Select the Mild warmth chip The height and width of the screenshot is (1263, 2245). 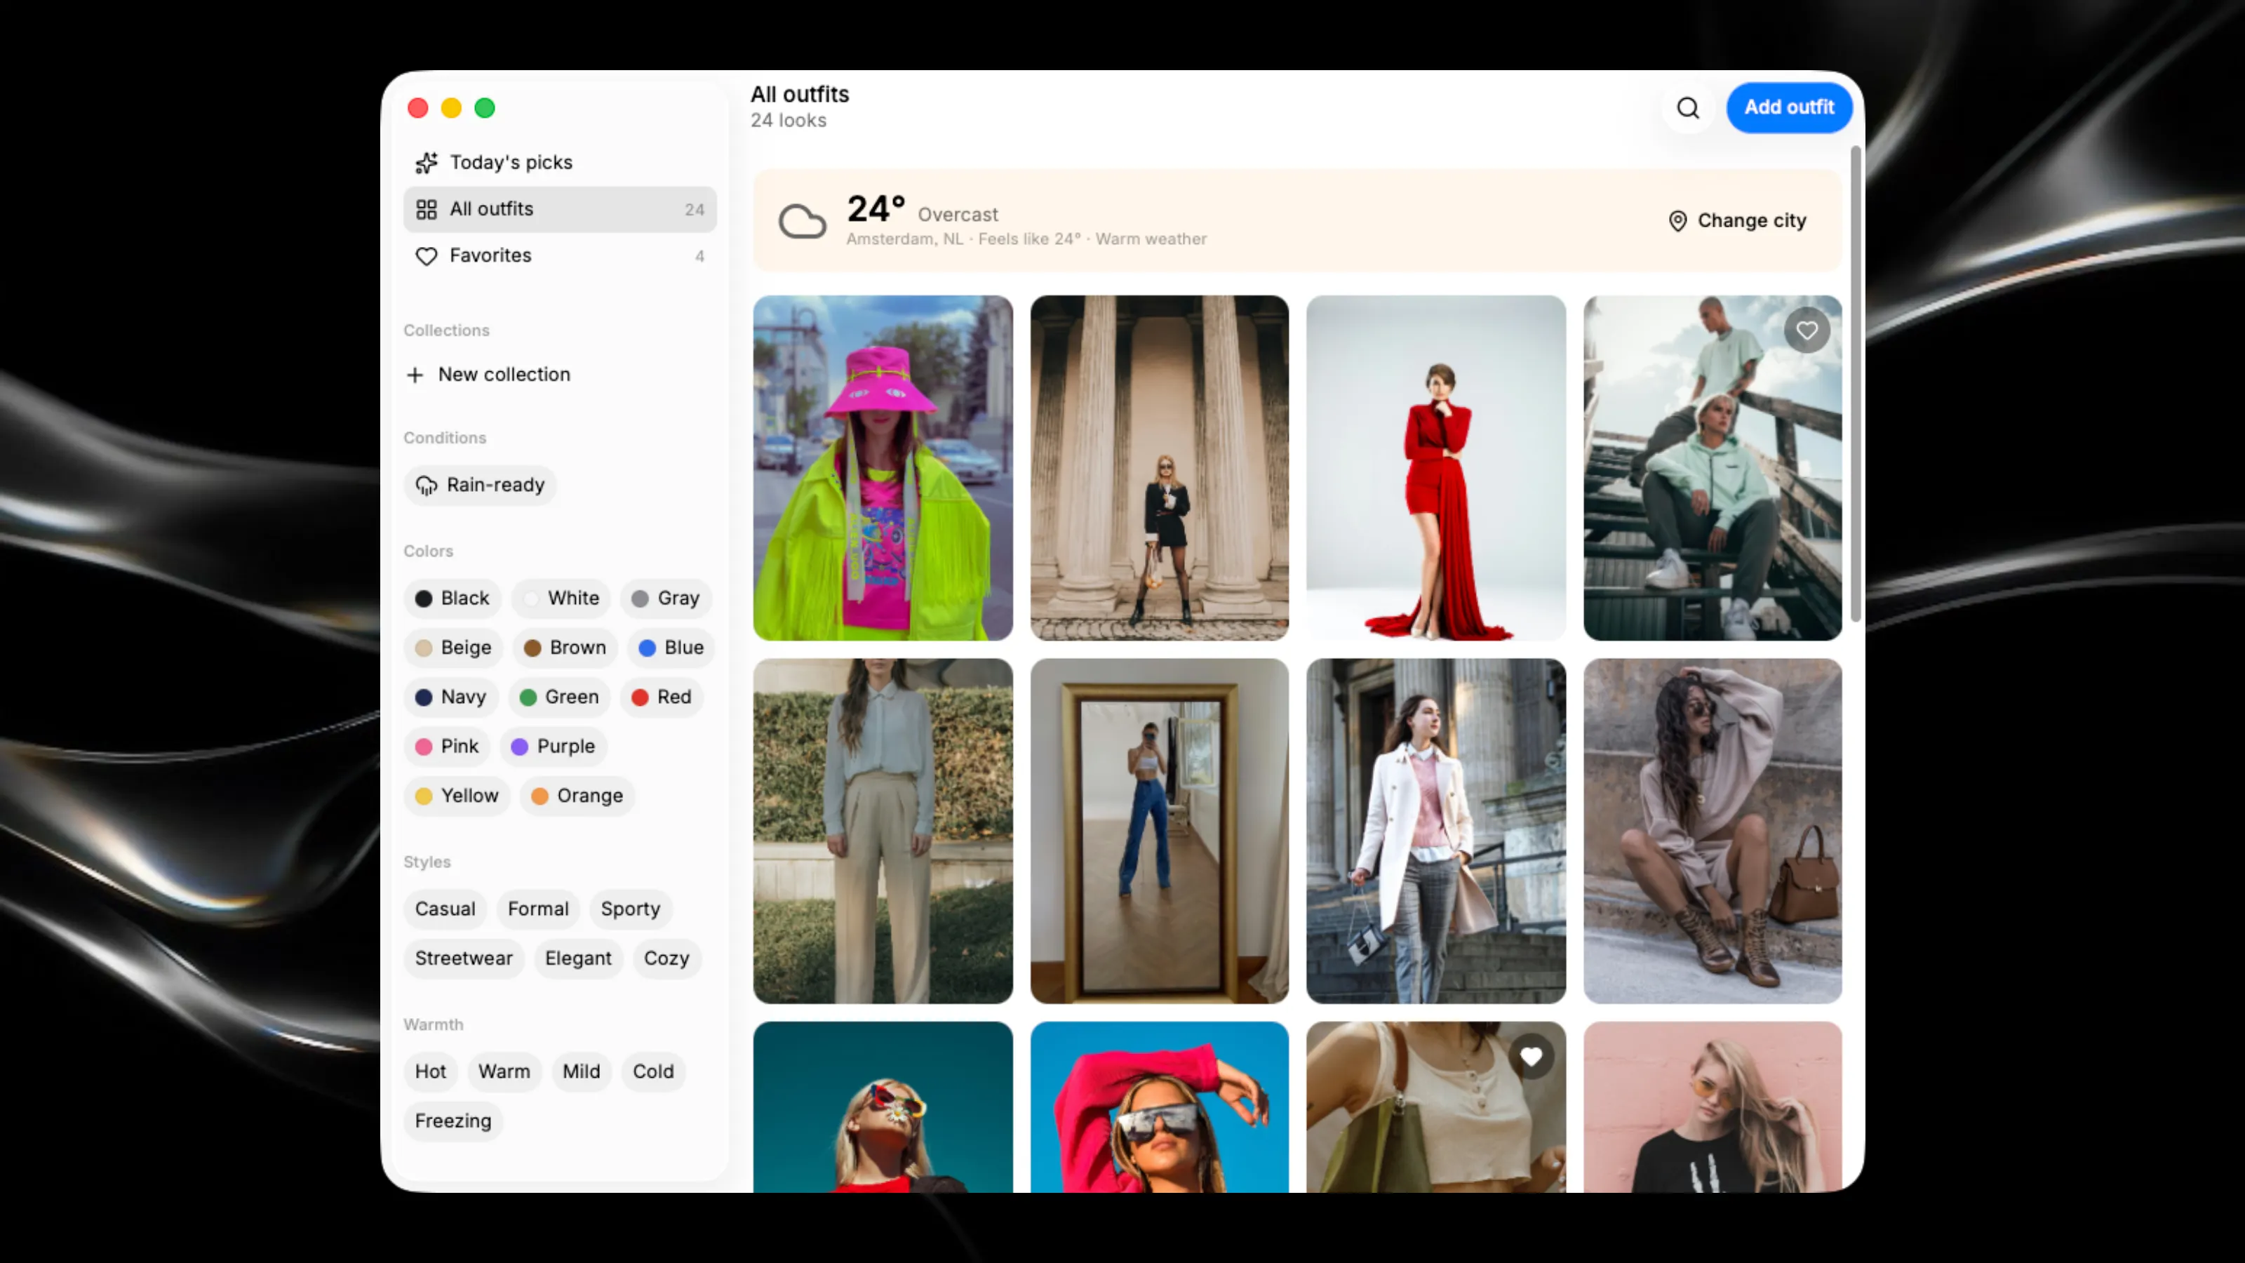pyautogui.click(x=582, y=1072)
